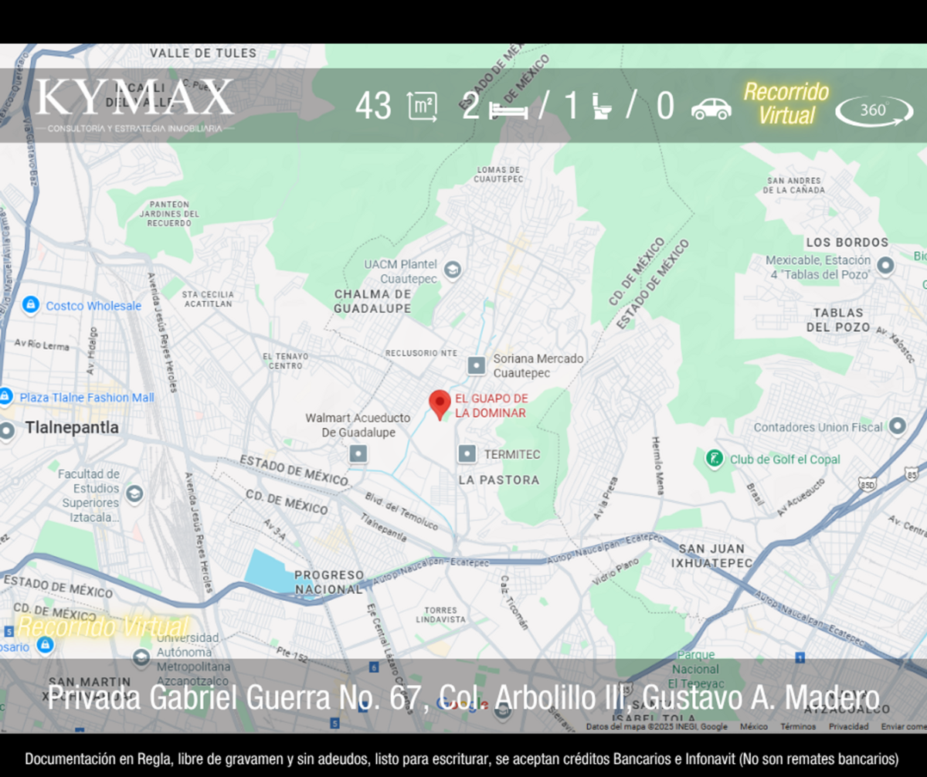Click the SAN ANDRES DE LA CAÑADA label
This screenshot has width=927, height=777.
tap(795, 185)
